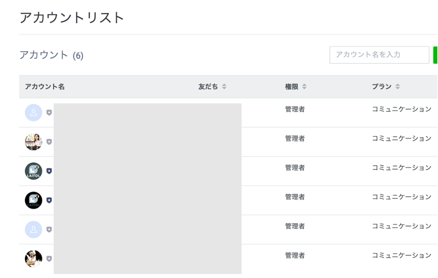Click the gray shield badge in the first row
The width and height of the screenshot is (438, 278).
49,112
